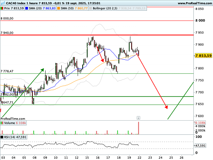Click the 7 900 price axis label
The image size is (213, 160).
click(199, 45)
